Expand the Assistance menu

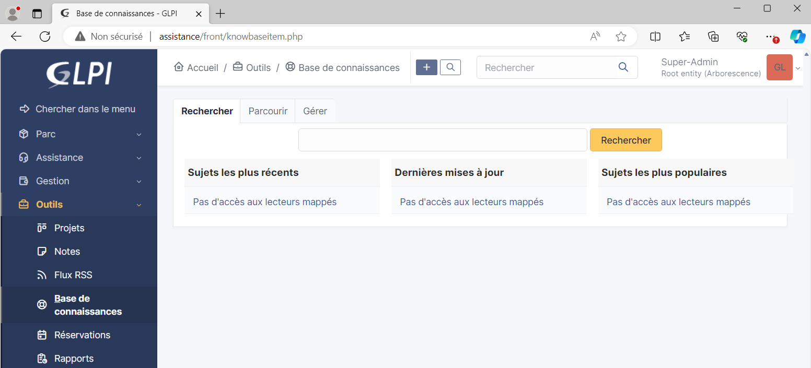[78, 158]
